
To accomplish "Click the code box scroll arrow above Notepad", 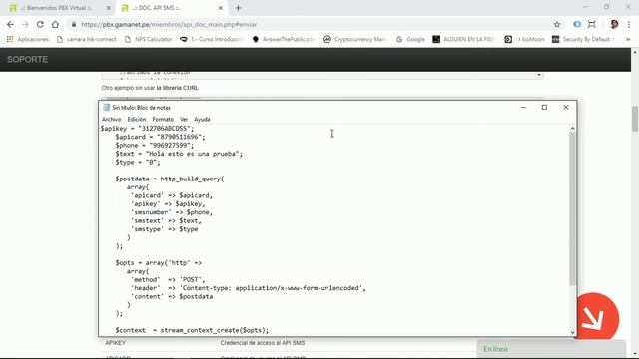I will click(539, 75).
